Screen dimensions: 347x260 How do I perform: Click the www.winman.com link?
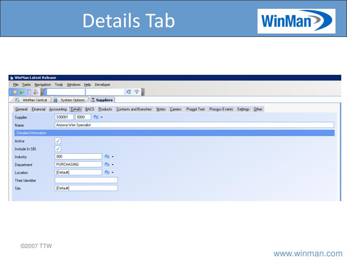pyautogui.click(x=308, y=253)
